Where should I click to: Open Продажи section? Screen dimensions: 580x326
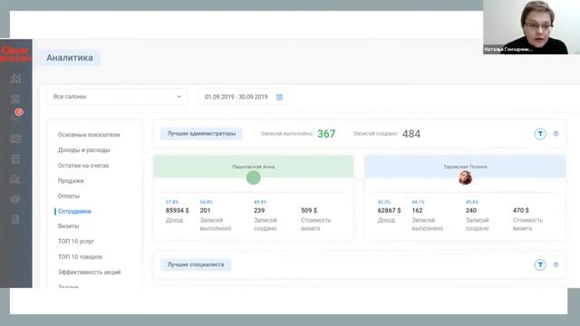coord(71,181)
